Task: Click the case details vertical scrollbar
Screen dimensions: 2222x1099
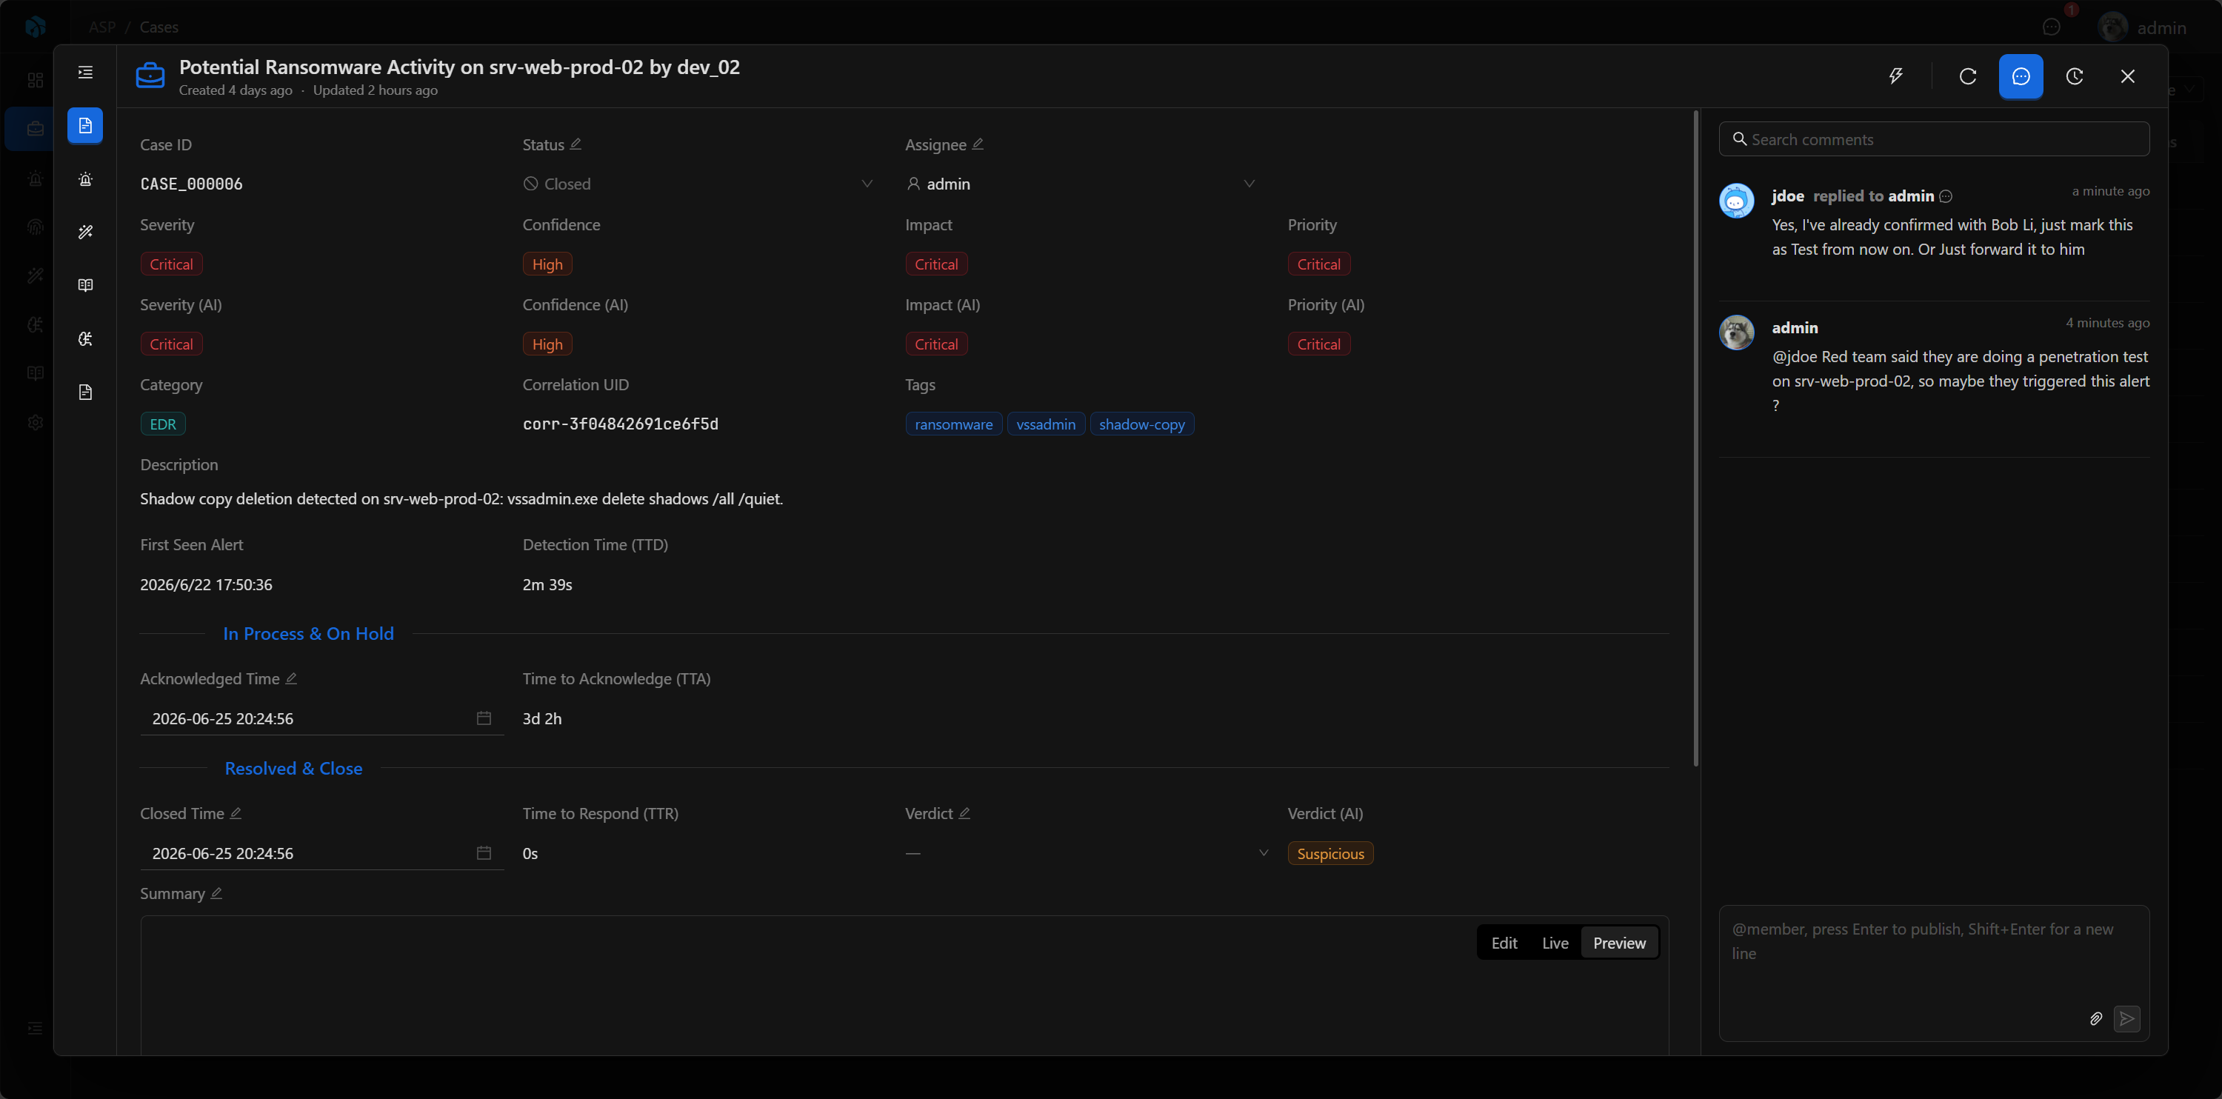Action: coord(1696,438)
